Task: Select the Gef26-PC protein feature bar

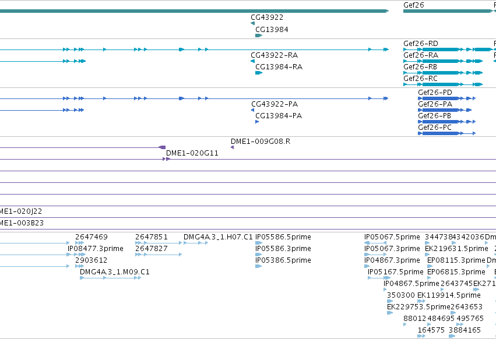Action: pos(446,133)
